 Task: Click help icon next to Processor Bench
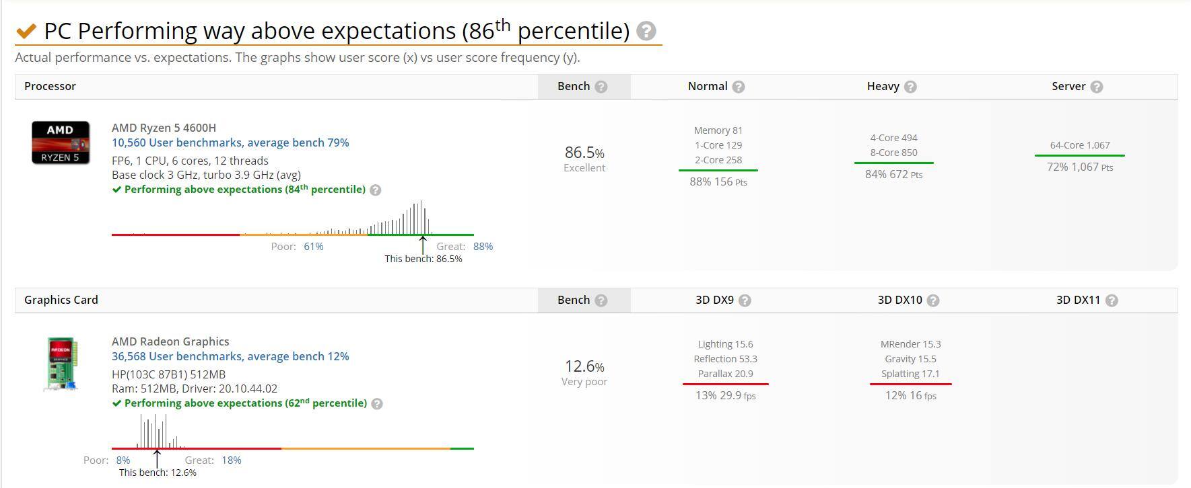click(601, 87)
